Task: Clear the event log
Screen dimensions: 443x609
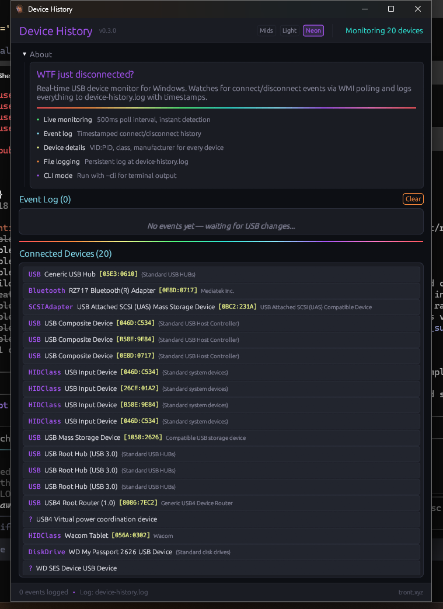Action: (x=413, y=199)
